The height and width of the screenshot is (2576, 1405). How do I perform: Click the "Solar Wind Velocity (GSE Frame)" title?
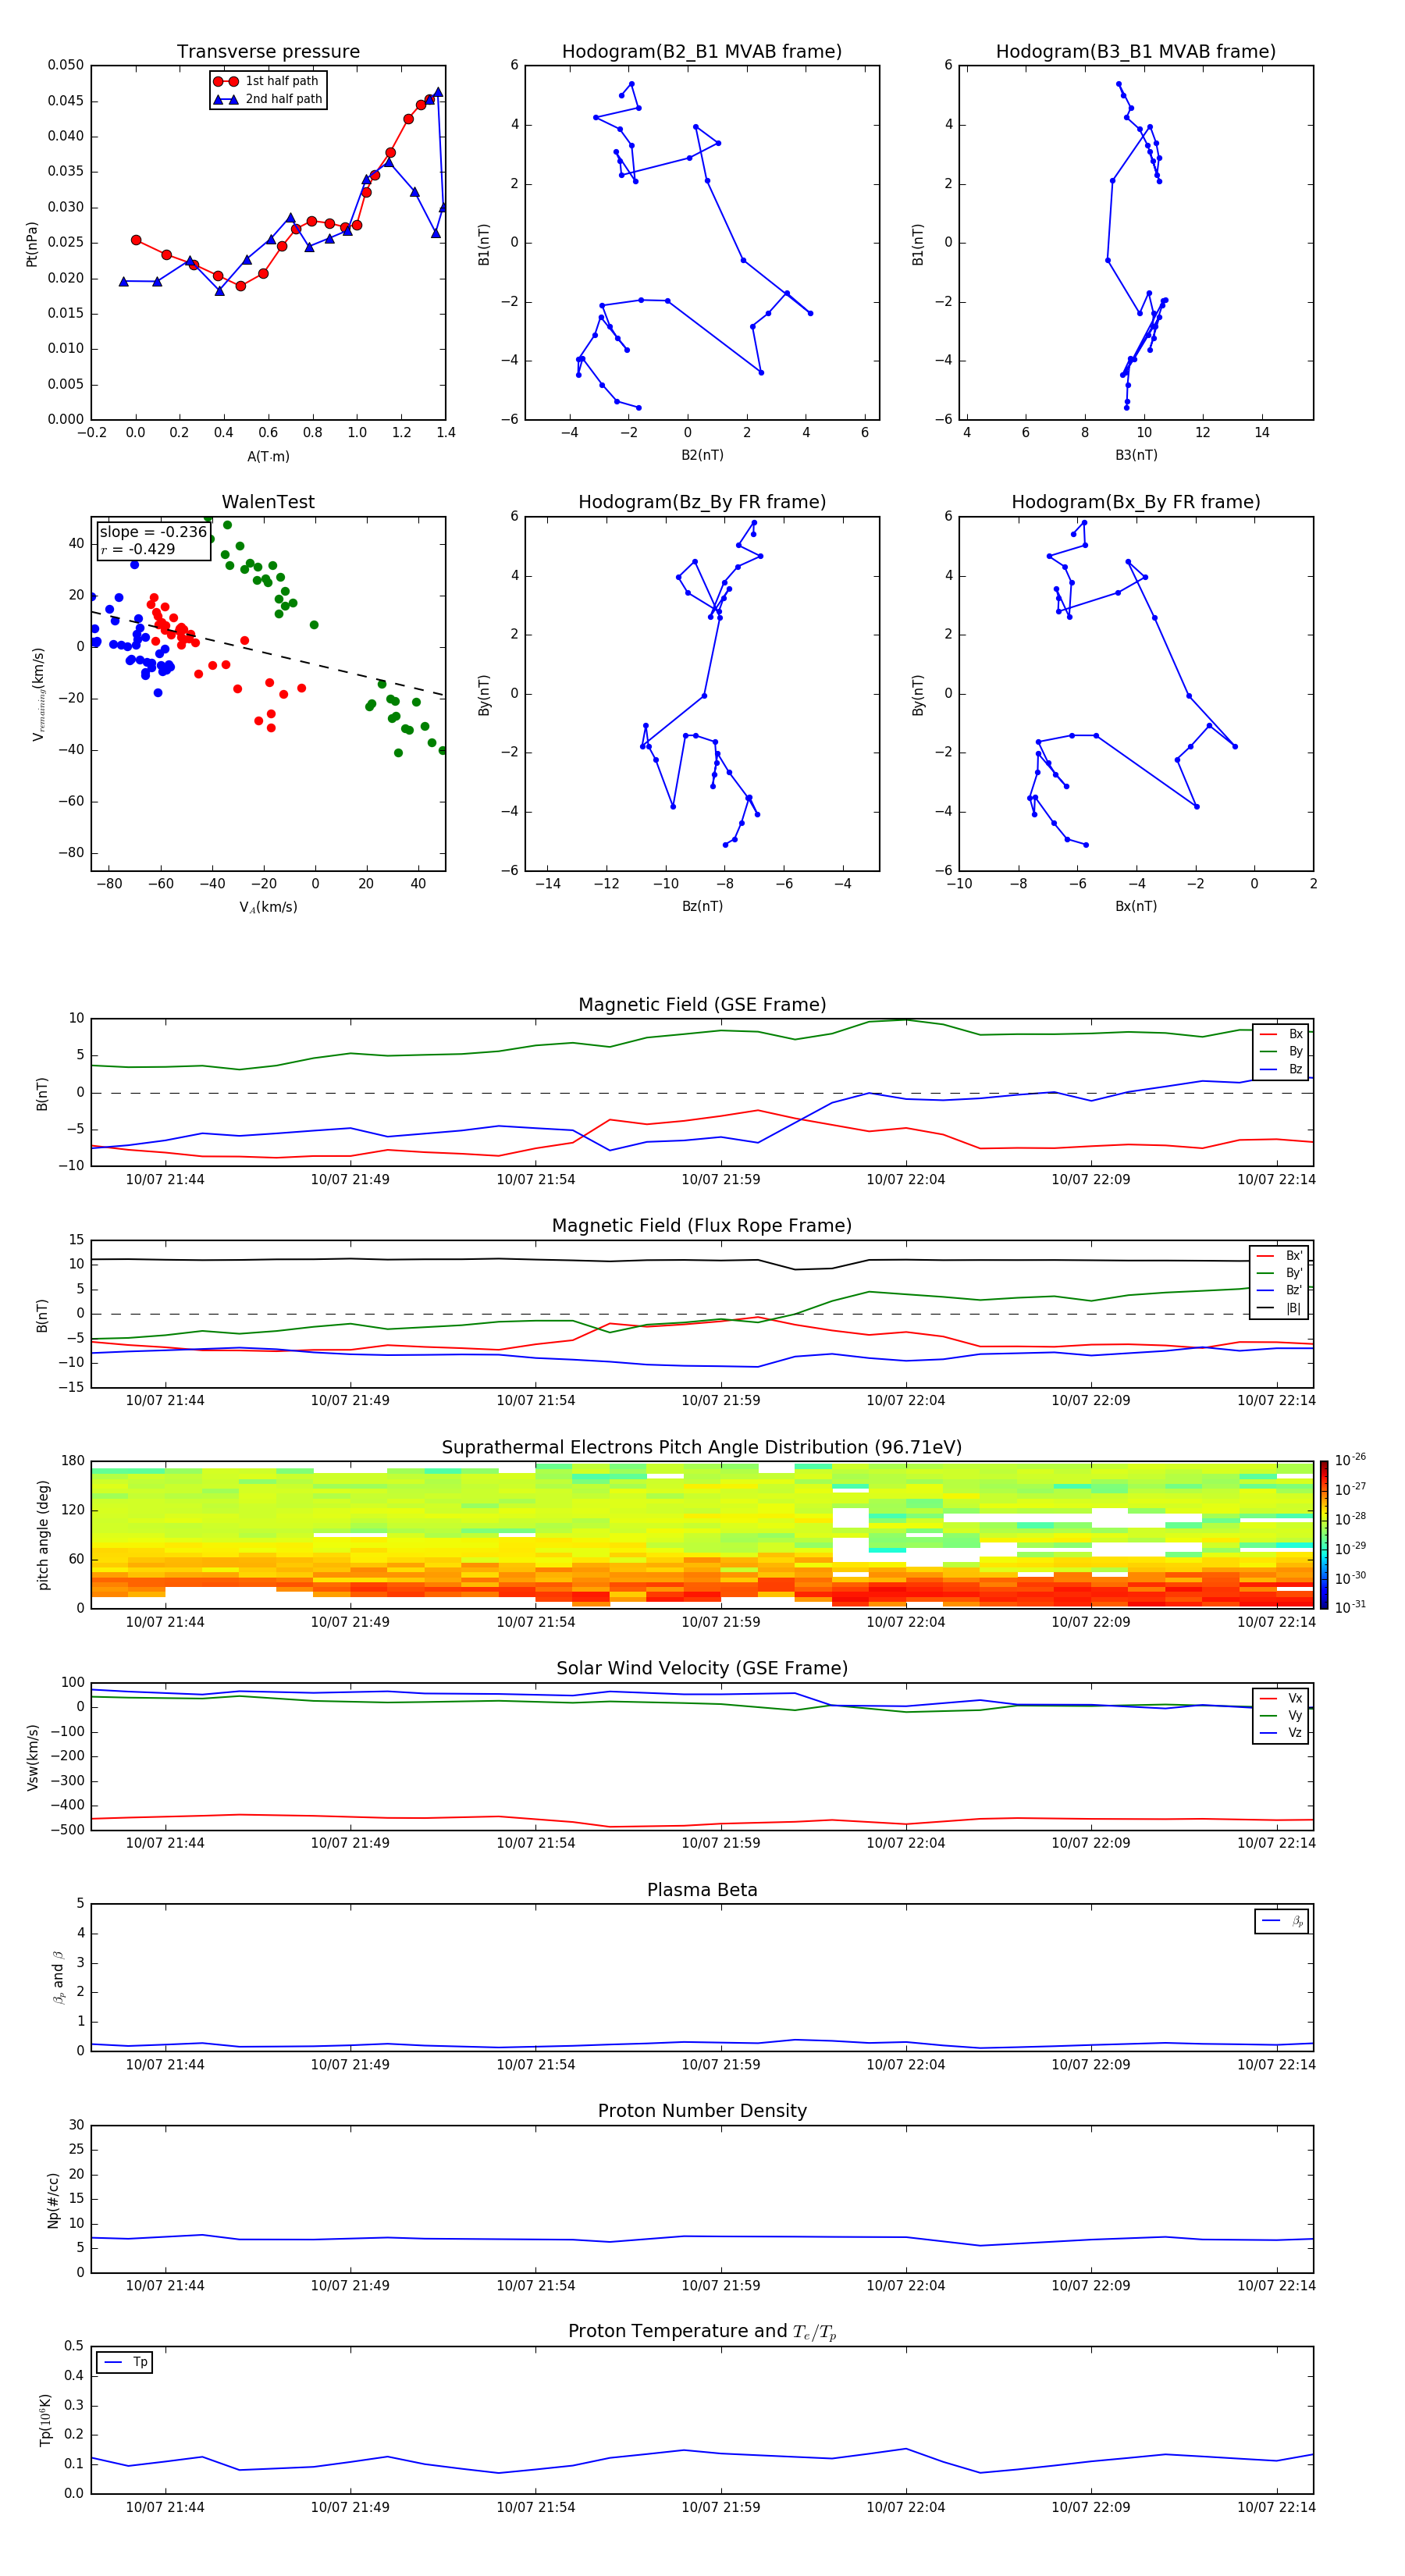point(702,1668)
